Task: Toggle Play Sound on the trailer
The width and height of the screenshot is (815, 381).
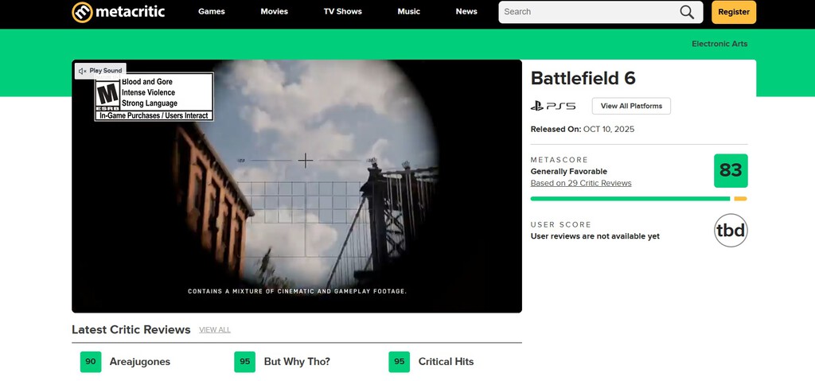Action: (x=100, y=71)
